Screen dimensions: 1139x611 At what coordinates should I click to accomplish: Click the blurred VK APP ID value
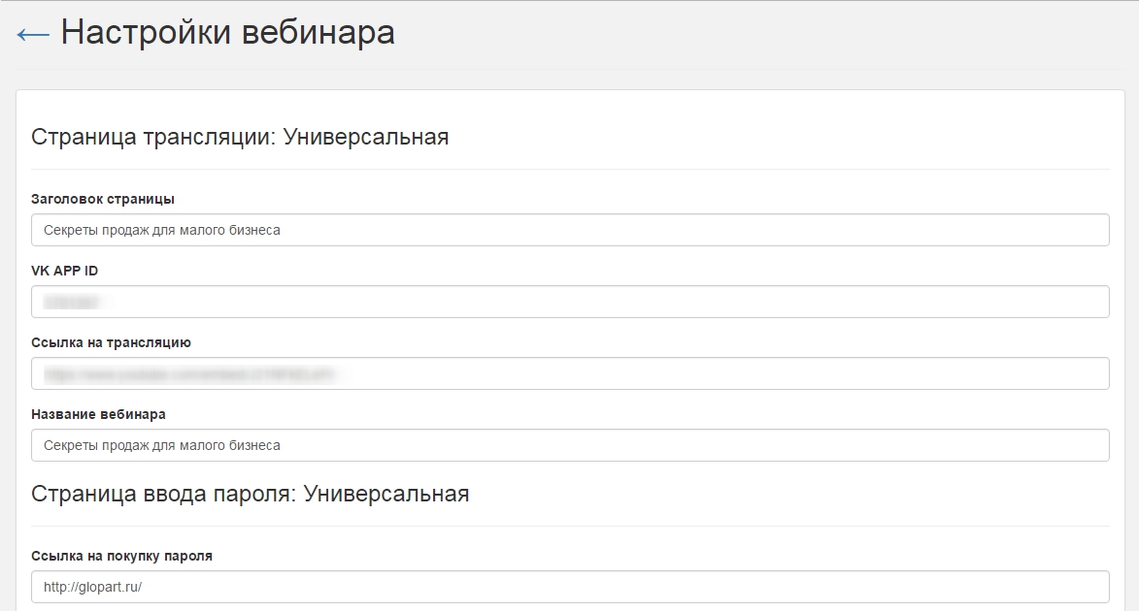(74, 302)
